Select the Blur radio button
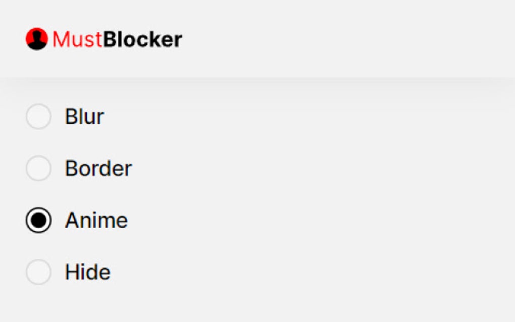The image size is (515, 322). pos(38,117)
